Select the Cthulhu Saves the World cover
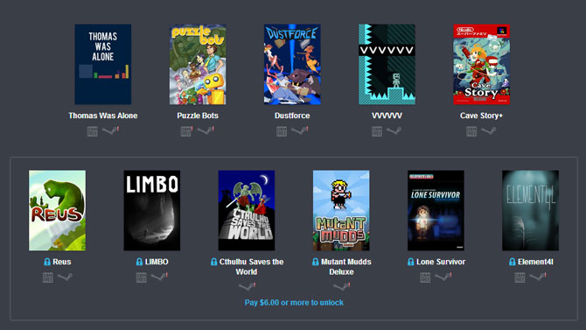The height and width of the screenshot is (330, 586). click(x=247, y=210)
